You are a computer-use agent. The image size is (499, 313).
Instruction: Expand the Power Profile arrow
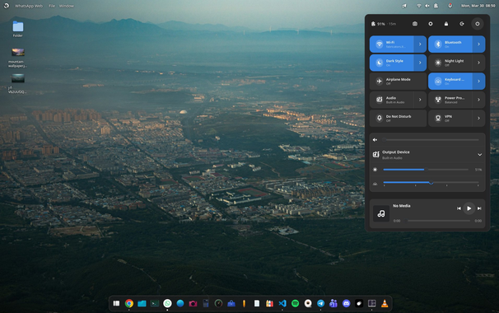(x=478, y=100)
